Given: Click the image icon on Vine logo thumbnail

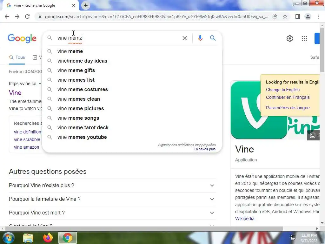Looking at the screenshot, I should 313,135.
